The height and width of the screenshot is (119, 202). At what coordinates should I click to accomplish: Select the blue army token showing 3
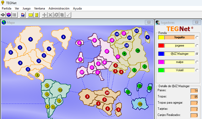pyautogui.click(x=39, y=61)
